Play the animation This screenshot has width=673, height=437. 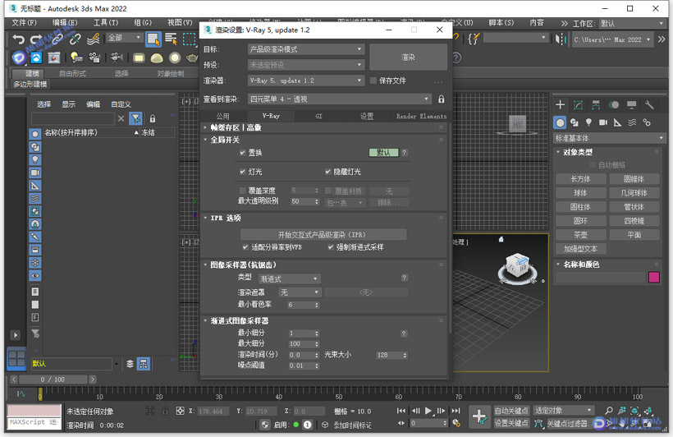[x=428, y=411]
